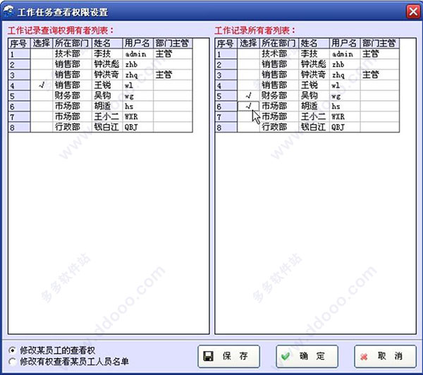
Task: Select 李技 in the right table
Action: click(x=314, y=54)
